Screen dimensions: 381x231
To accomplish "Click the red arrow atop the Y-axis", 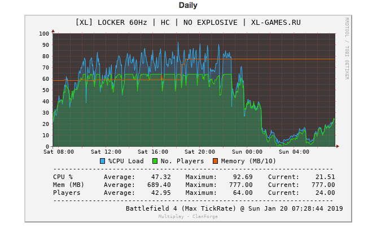I will click(x=53, y=30).
